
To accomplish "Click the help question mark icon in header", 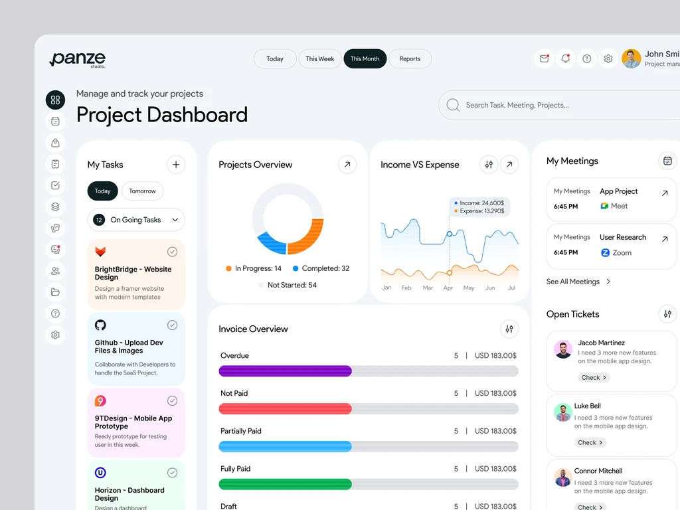I will pyautogui.click(x=587, y=58).
